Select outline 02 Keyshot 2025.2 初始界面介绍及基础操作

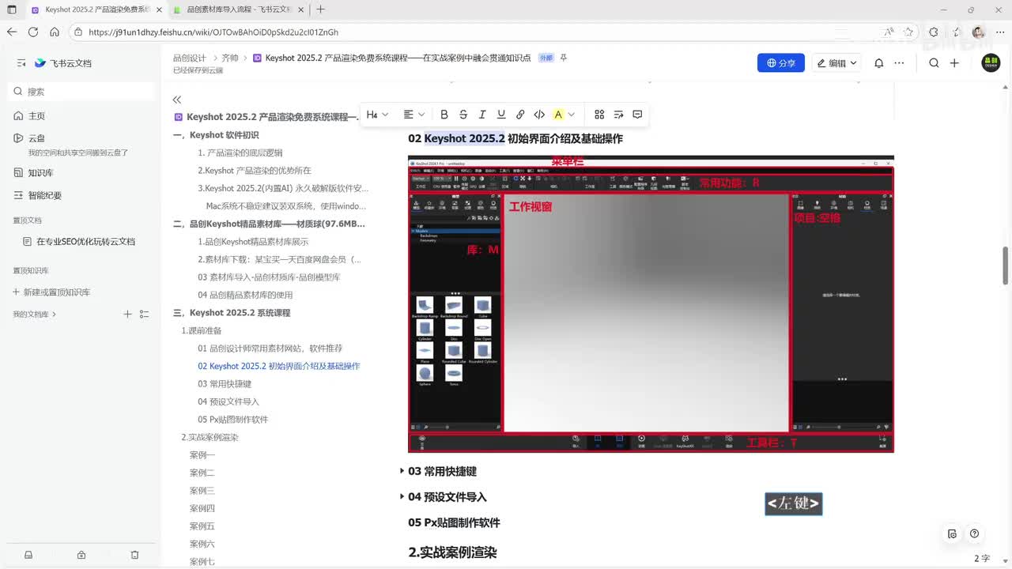279,366
